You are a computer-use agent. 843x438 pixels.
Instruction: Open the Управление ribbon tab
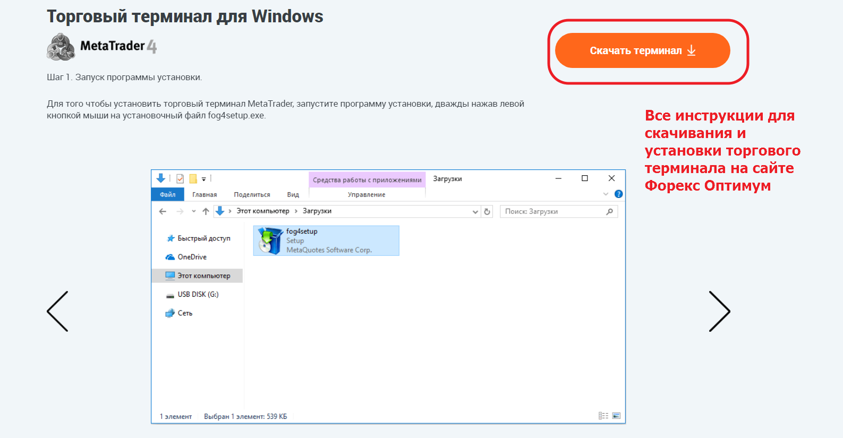pyautogui.click(x=367, y=195)
